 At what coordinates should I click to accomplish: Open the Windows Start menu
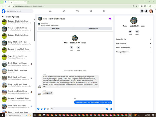[x=2, y=115]
